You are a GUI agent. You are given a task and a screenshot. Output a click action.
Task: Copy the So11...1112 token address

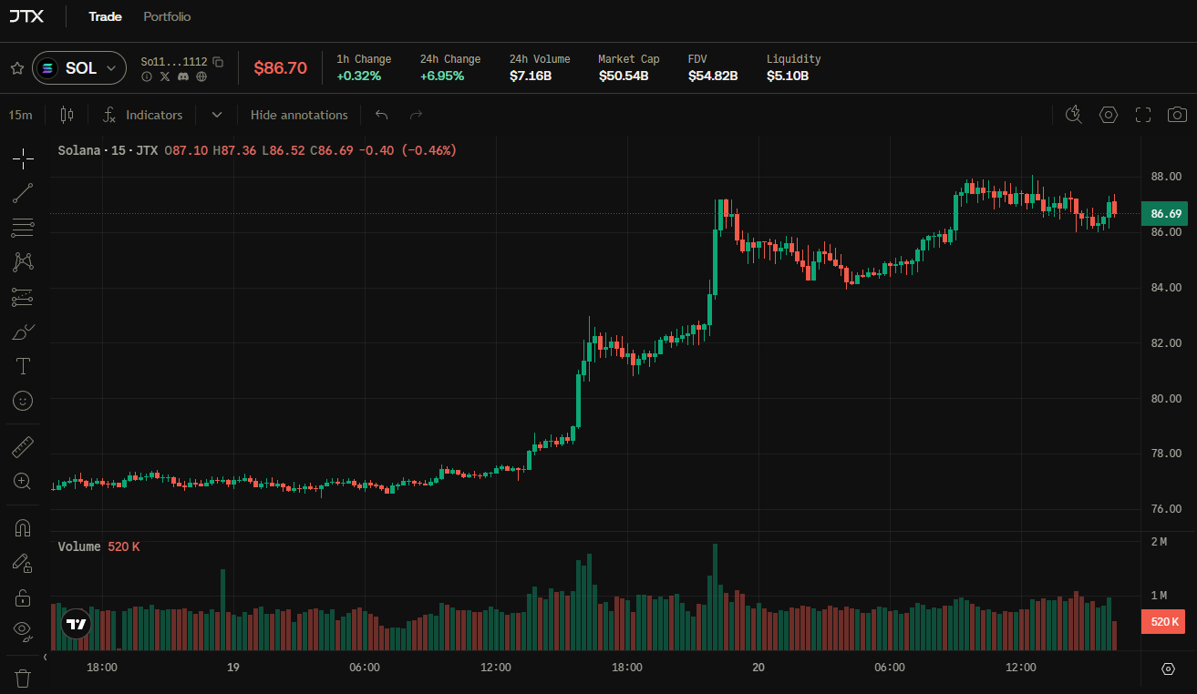[x=218, y=61]
